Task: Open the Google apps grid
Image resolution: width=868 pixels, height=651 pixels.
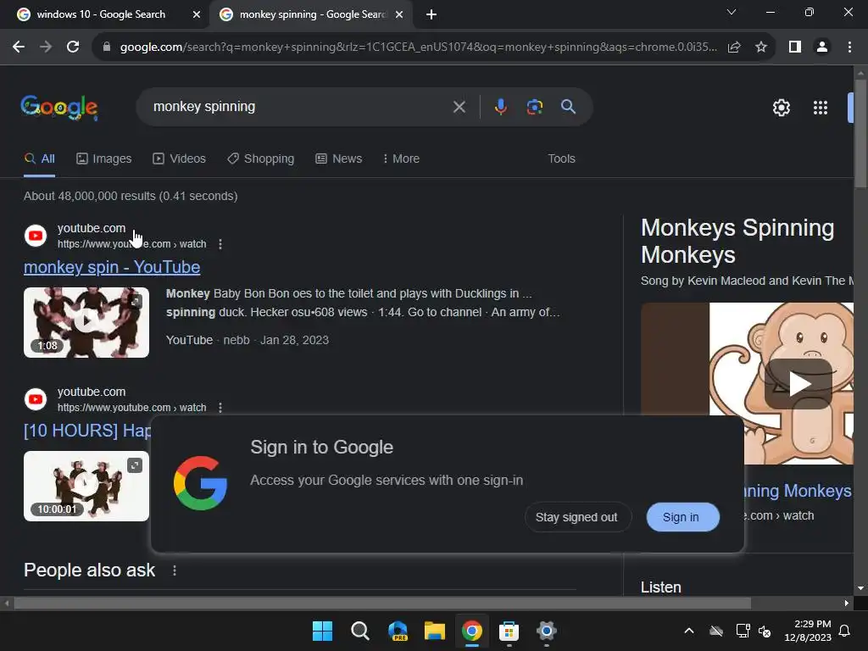Action: (821, 108)
